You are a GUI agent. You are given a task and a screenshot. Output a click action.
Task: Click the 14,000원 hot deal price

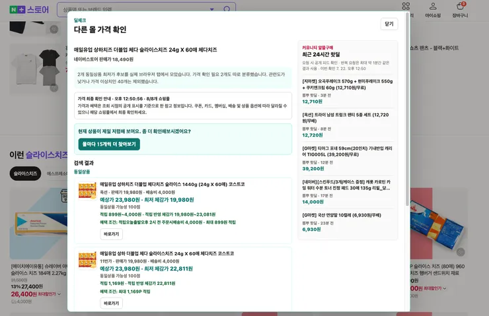313,202
